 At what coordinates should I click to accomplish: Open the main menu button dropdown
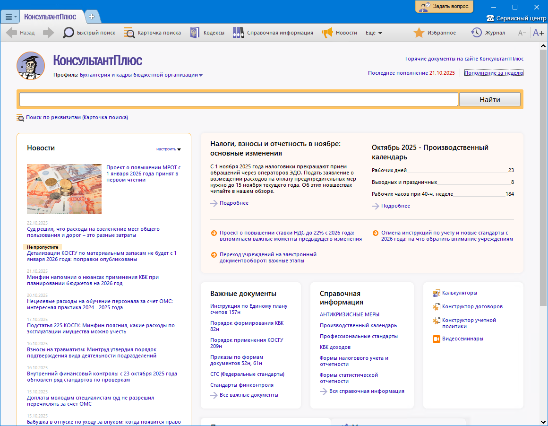[10, 17]
